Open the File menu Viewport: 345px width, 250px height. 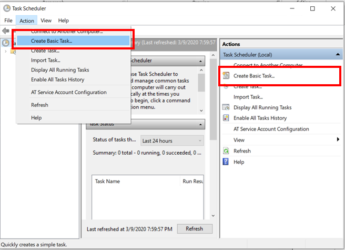point(8,21)
